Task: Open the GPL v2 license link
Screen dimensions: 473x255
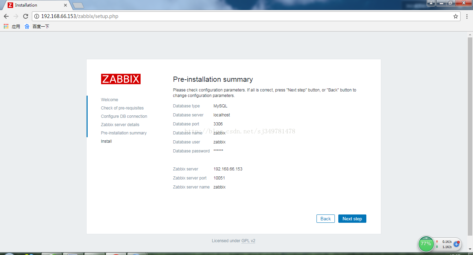Action: click(248, 241)
